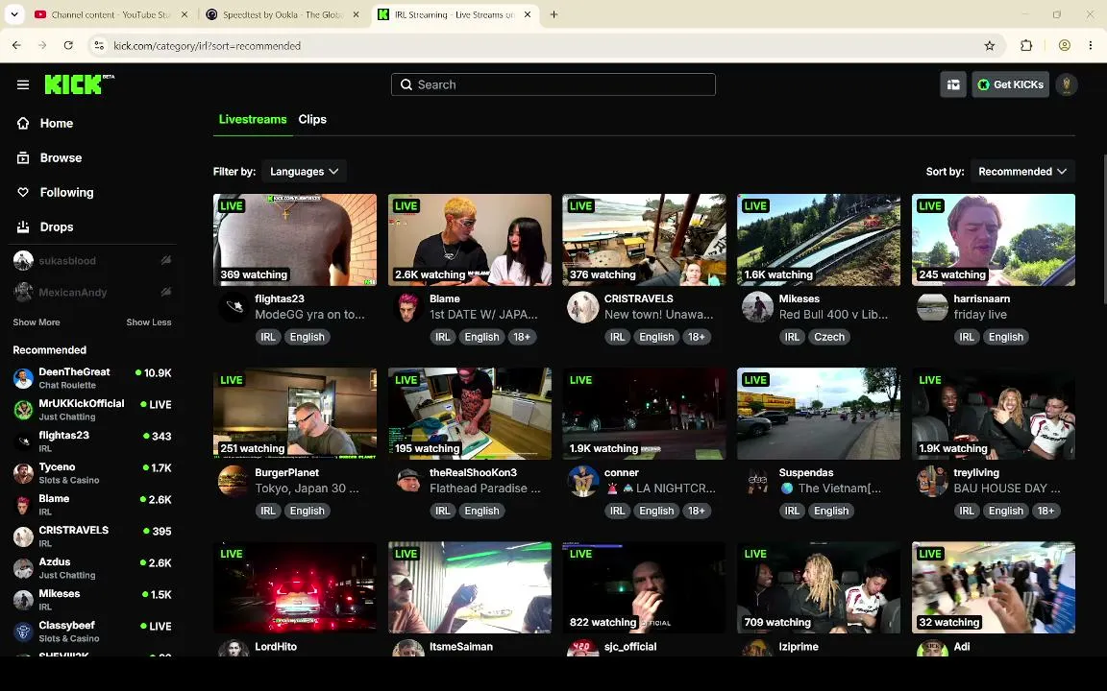Open Mikeses Red Bull 400 thumbnail
The image size is (1107, 691).
point(819,240)
